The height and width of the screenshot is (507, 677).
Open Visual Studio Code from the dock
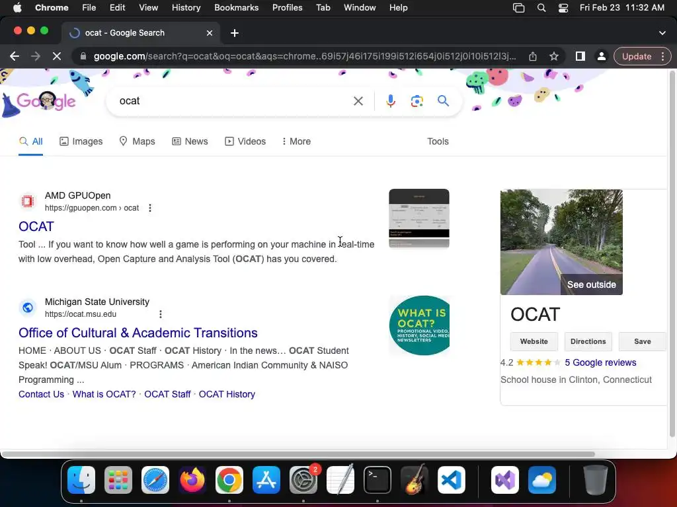tap(451, 480)
